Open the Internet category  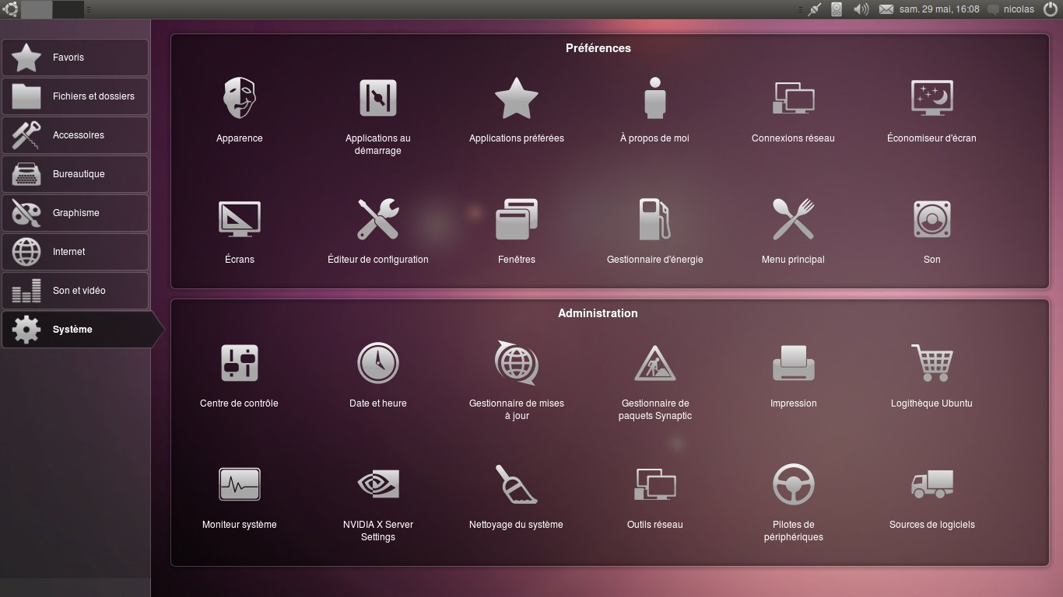[75, 252]
